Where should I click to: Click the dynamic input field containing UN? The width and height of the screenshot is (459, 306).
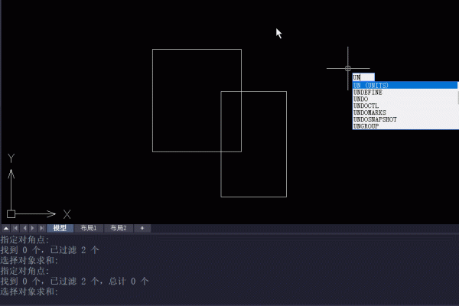coord(363,77)
